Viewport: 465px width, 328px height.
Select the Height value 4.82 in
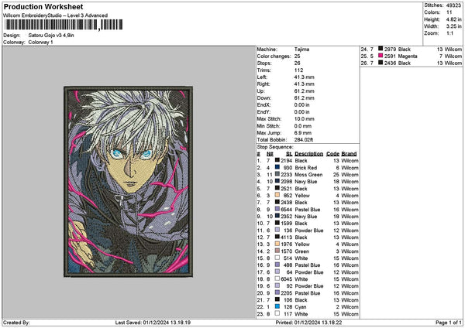tap(453, 19)
